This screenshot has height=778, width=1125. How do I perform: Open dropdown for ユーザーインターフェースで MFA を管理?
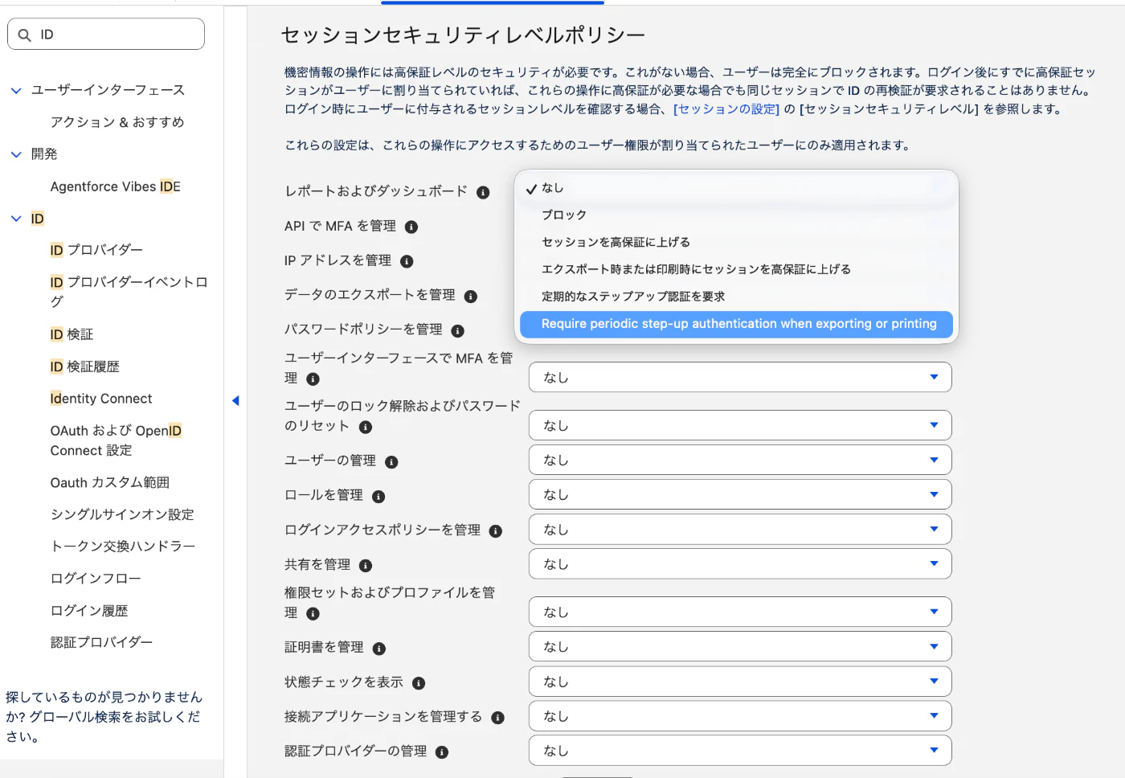tap(740, 377)
